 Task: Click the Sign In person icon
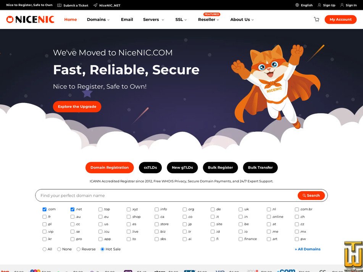pyautogui.click(x=342, y=5)
